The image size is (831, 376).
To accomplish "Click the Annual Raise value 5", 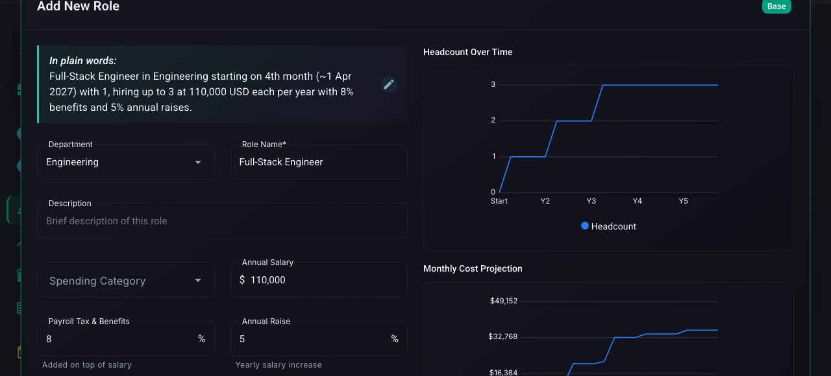I will tap(242, 339).
